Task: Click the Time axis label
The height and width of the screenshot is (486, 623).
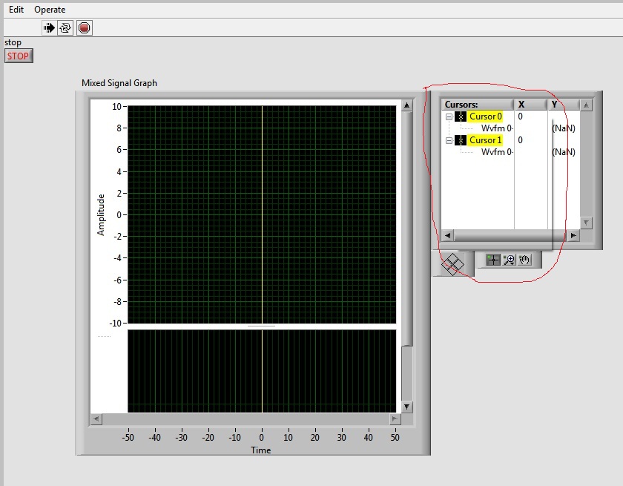Action: 260,450
